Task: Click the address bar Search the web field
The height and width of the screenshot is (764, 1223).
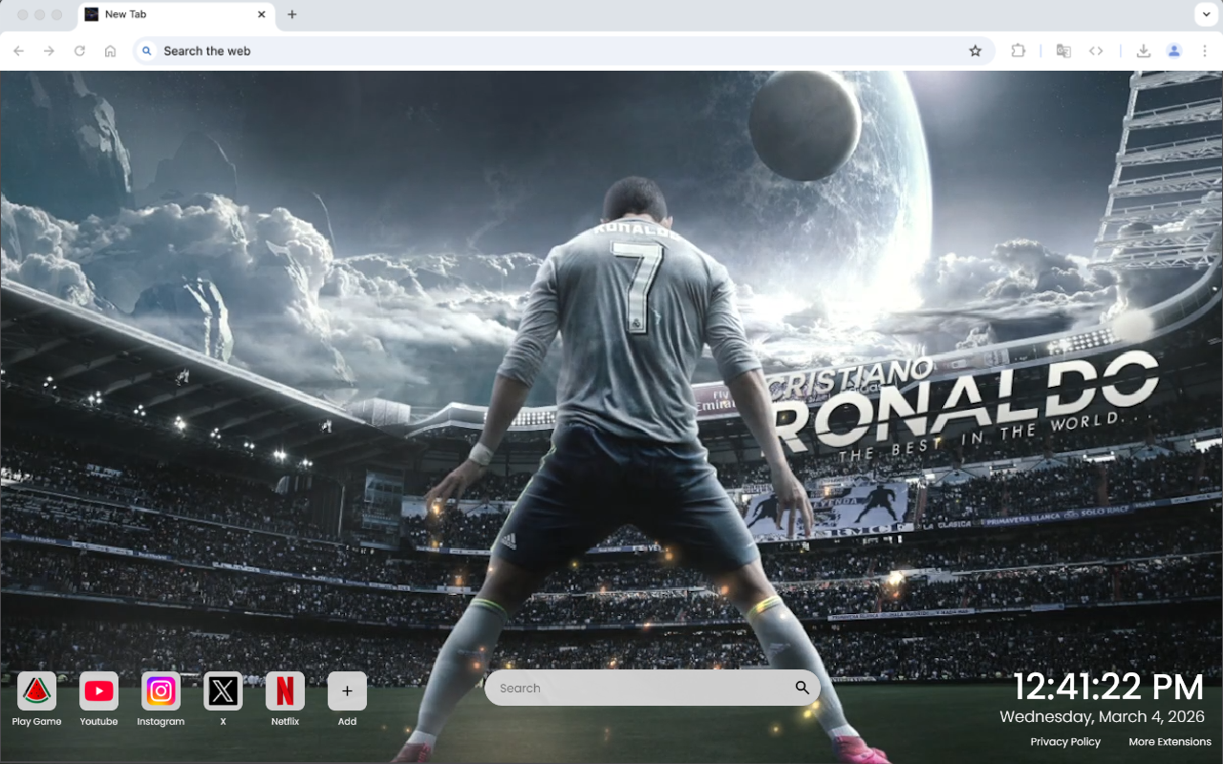Action: (x=564, y=51)
